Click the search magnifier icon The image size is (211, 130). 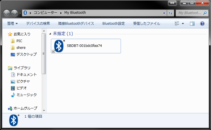(x=205, y=13)
